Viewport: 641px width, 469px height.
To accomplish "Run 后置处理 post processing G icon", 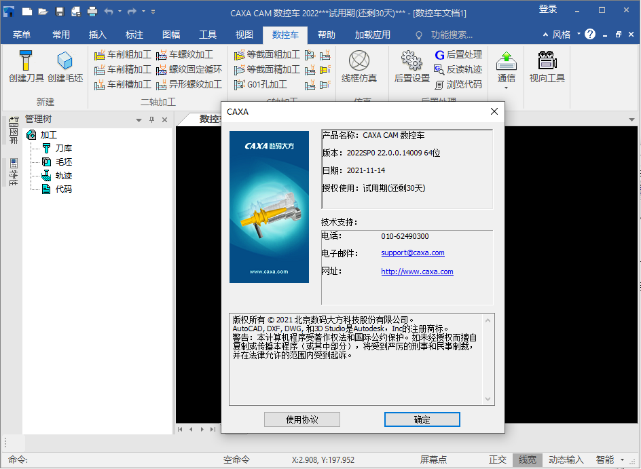I will [458, 55].
